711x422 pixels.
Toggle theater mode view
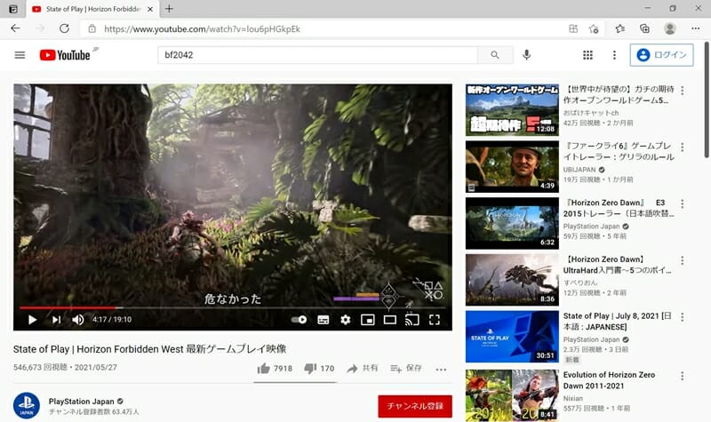pyautogui.click(x=389, y=320)
